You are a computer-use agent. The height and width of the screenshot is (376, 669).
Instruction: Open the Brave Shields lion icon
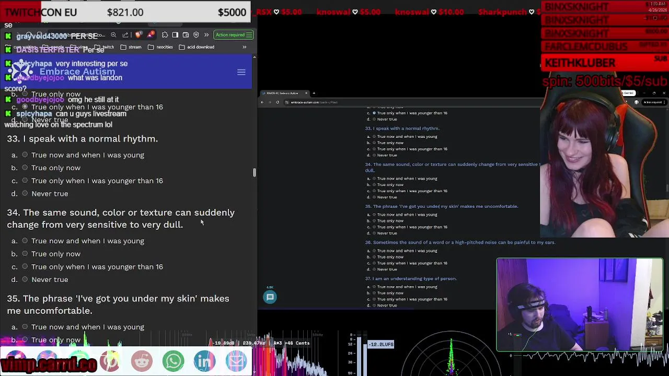[138, 35]
